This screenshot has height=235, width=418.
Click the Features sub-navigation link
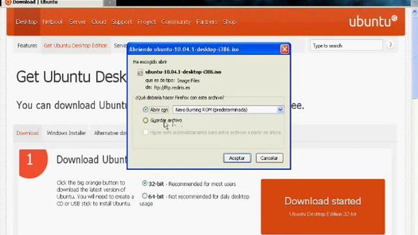(x=27, y=46)
